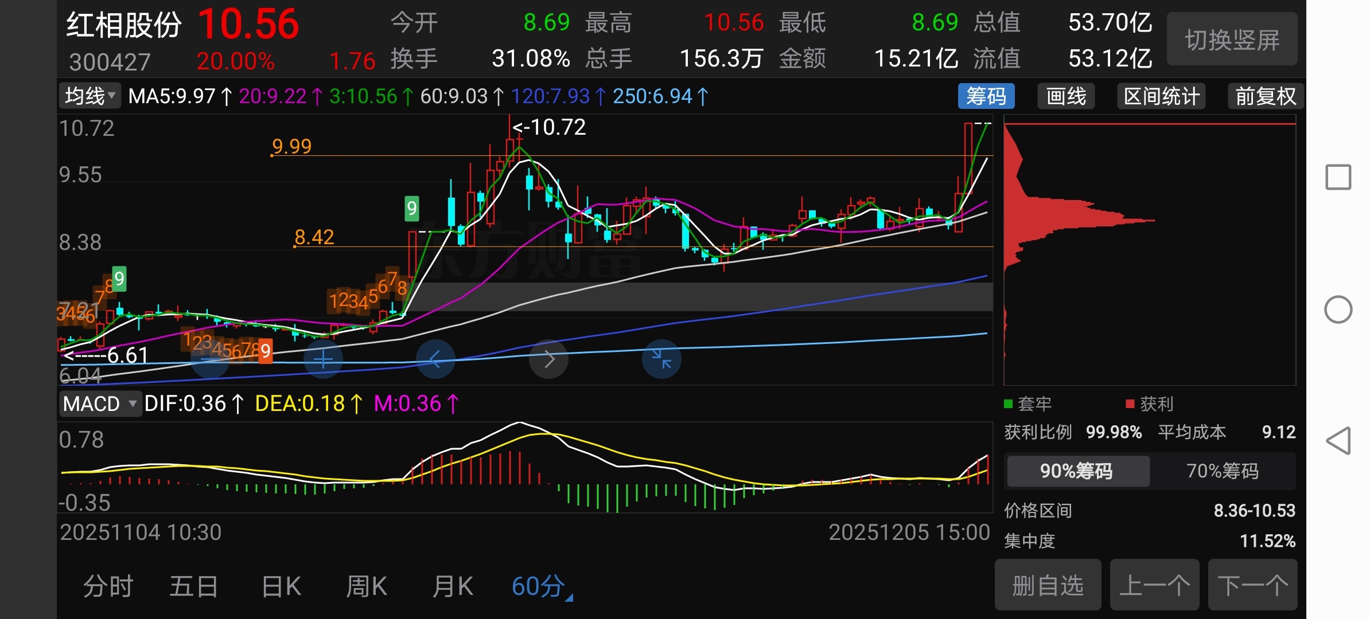Screen dimensions: 1370x619
Task: Tap the zoom-in plus chart button
Action: click(x=323, y=359)
